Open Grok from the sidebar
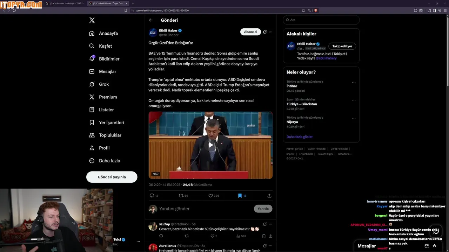Screen dimensions: 449x252 pos(99,84)
